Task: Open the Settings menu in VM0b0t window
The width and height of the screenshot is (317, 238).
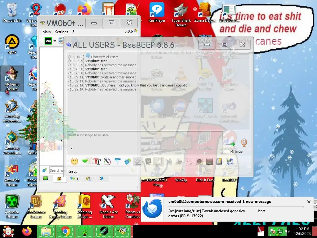Action: (x=62, y=32)
